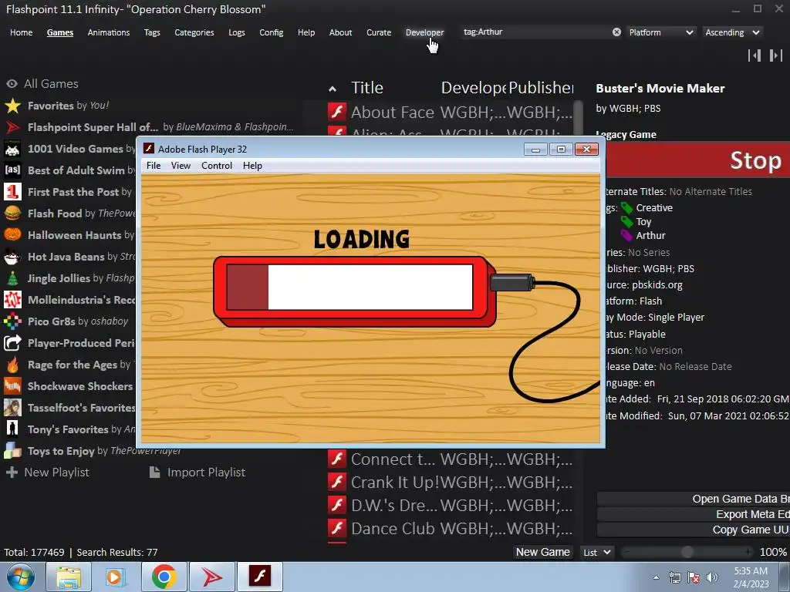Viewport: 790px width, 592px height.
Task: Click Export Meta Edit button
Action: click(694, 514)
